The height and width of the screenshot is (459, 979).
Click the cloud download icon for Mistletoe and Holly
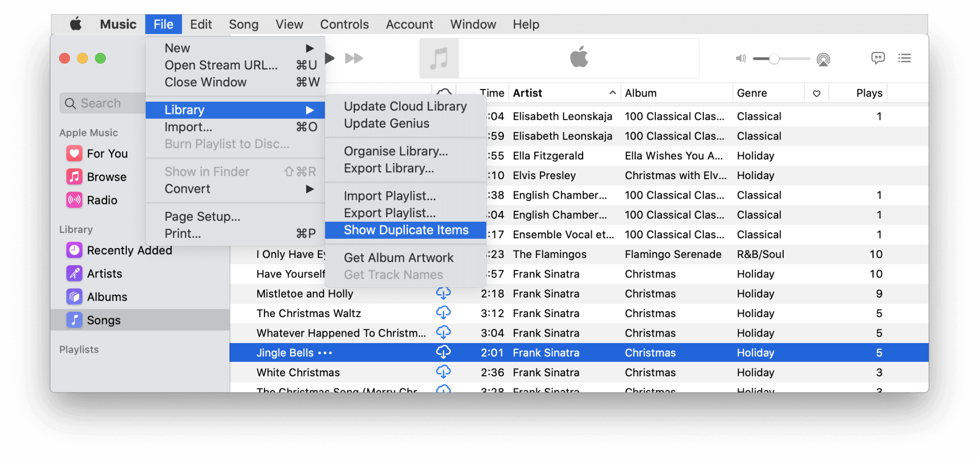point(443,293)
